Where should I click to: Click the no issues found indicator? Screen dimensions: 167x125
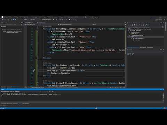[38, 87]
